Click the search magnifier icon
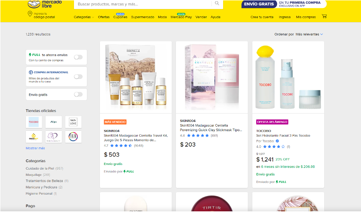 pos(217,3)
